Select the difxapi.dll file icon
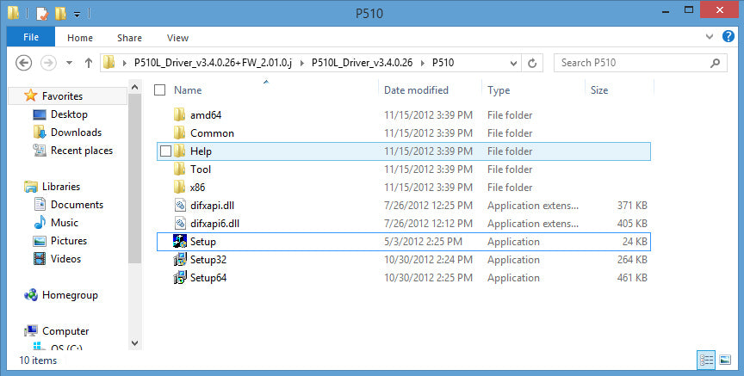Viewport: 744px width, 376px height. 180,206
